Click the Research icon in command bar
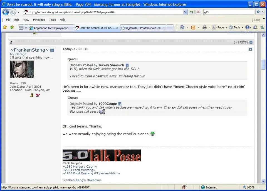 point(255,27)
